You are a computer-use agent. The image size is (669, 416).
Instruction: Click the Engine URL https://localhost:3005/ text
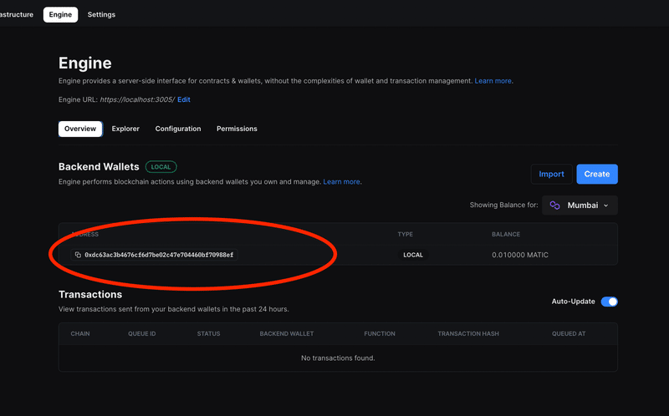click(x=137, y=99)
